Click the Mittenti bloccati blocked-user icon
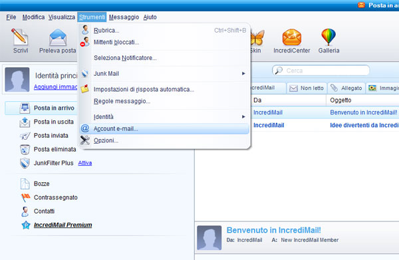This screenshot has width=399, height=260. (84, 42)
